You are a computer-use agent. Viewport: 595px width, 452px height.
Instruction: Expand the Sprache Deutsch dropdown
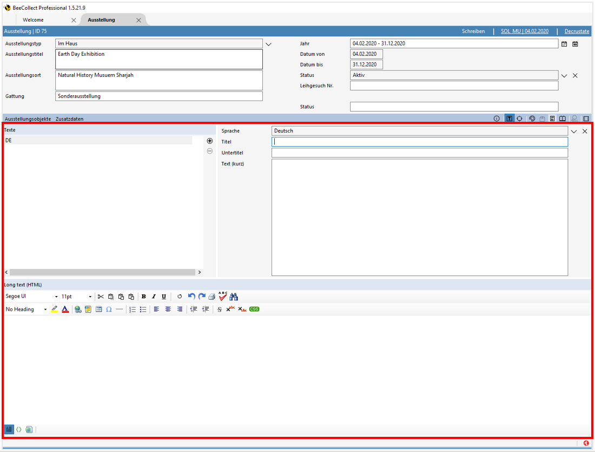(x=574, y=131)
